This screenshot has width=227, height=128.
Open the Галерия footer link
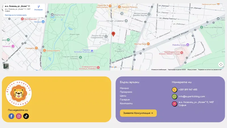(x=125, y=100)
